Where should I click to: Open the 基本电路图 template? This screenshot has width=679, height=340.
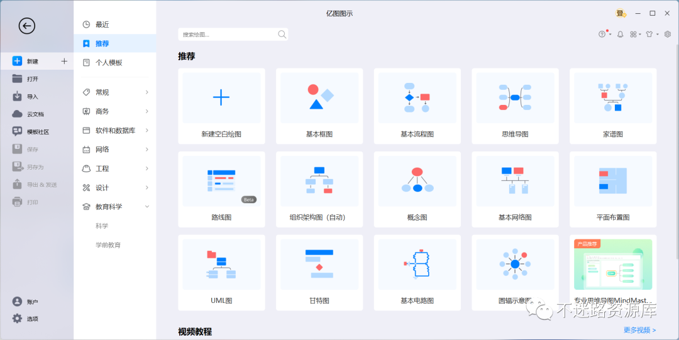[x=417, y=272]
